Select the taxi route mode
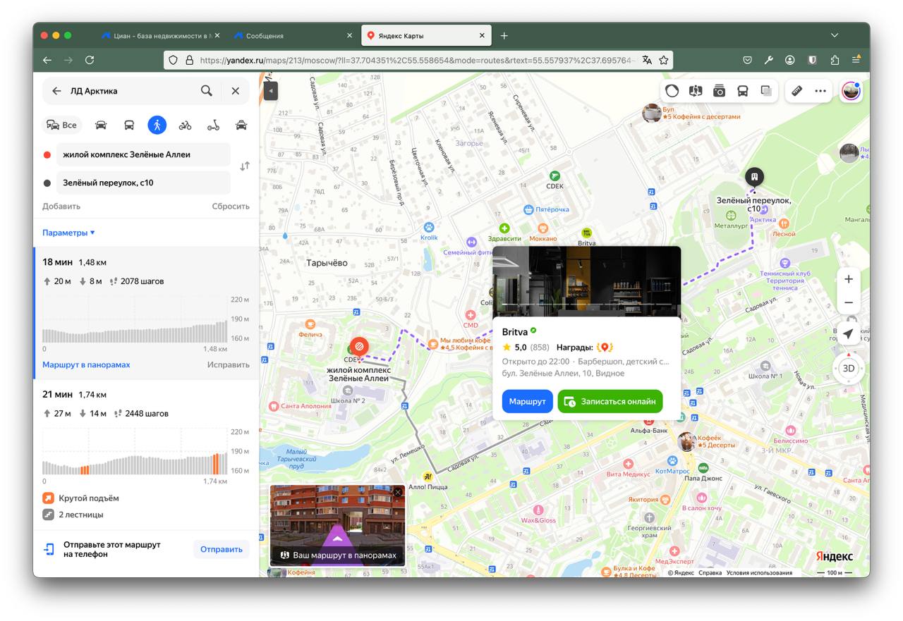 (241, 125)
